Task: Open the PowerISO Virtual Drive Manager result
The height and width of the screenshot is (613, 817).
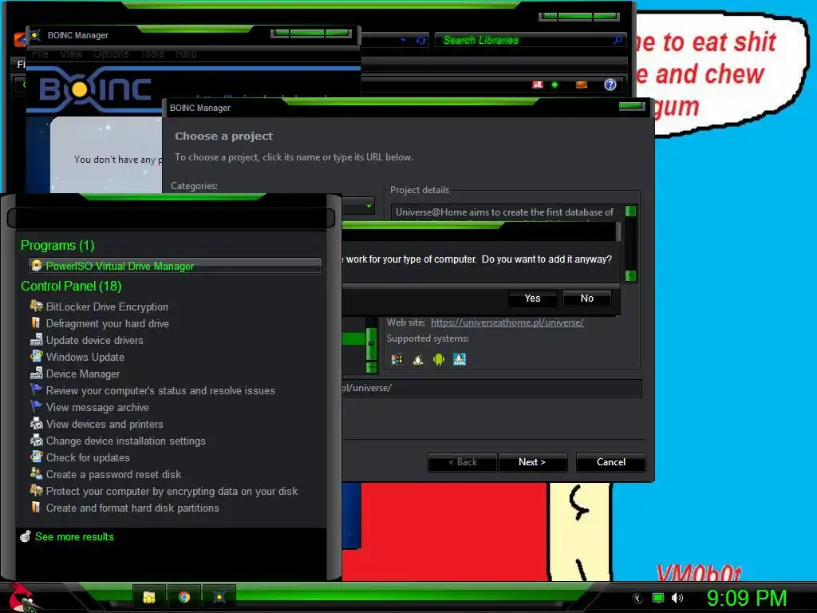Action: click(x=175, y=266)
